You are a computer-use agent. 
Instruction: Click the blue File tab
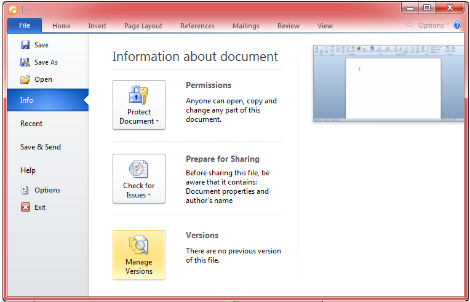[25, 25]
